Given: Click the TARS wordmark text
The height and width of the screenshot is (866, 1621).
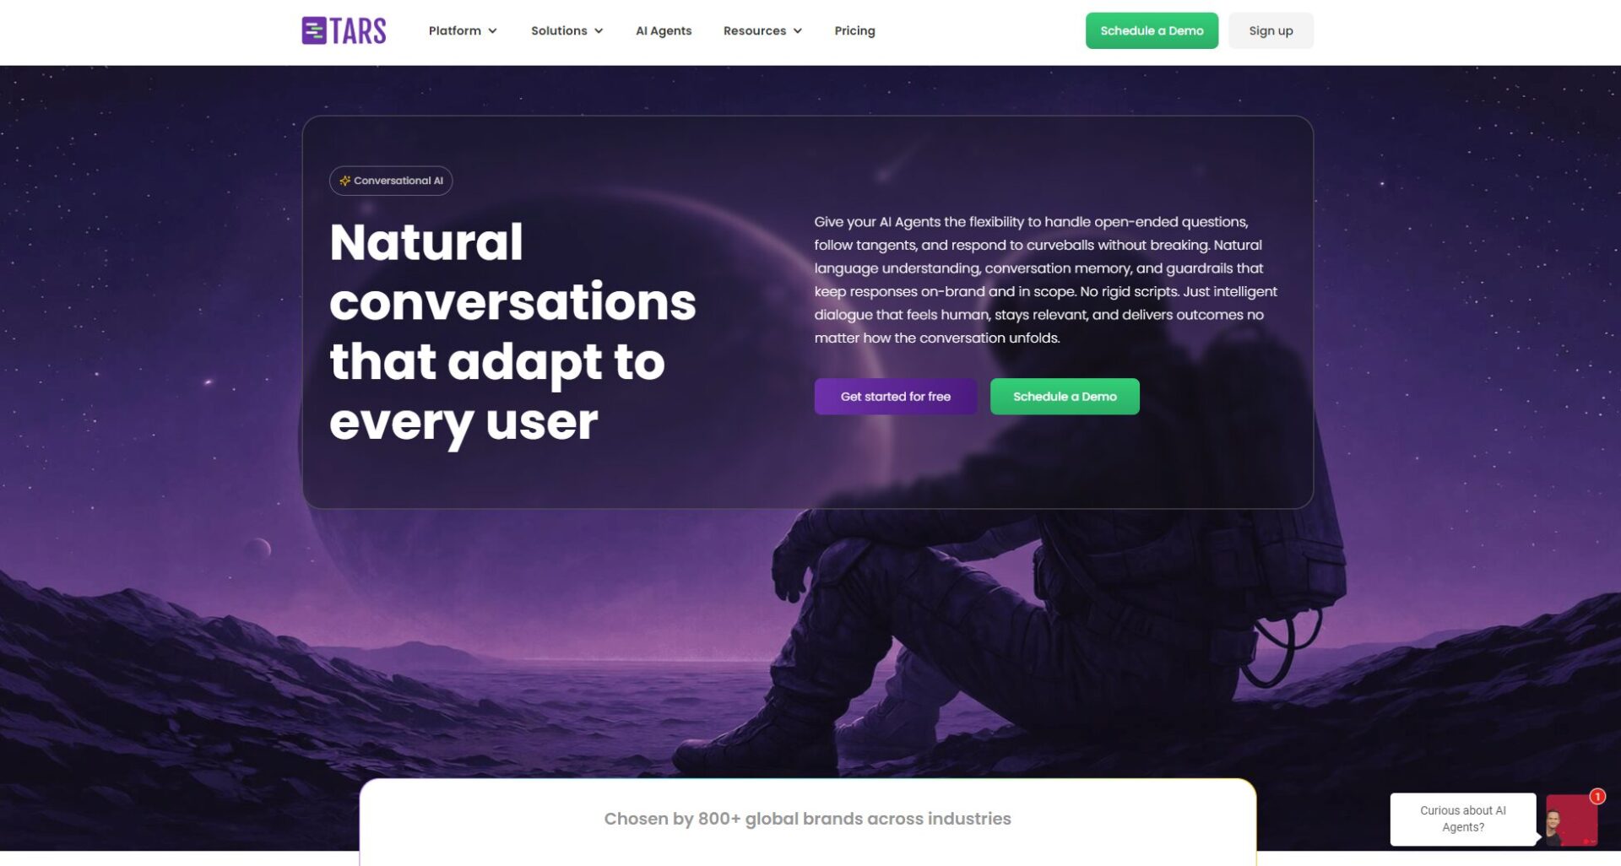Looking at the screenshot, I should 358,31.
